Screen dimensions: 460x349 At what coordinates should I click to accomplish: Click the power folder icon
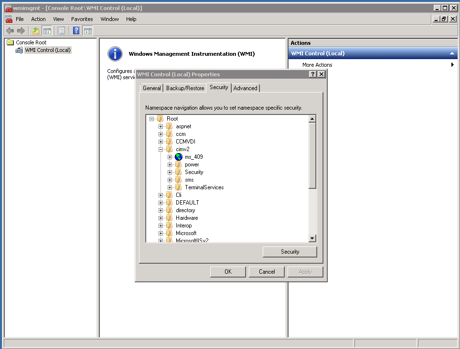click(x=178, y=164)
